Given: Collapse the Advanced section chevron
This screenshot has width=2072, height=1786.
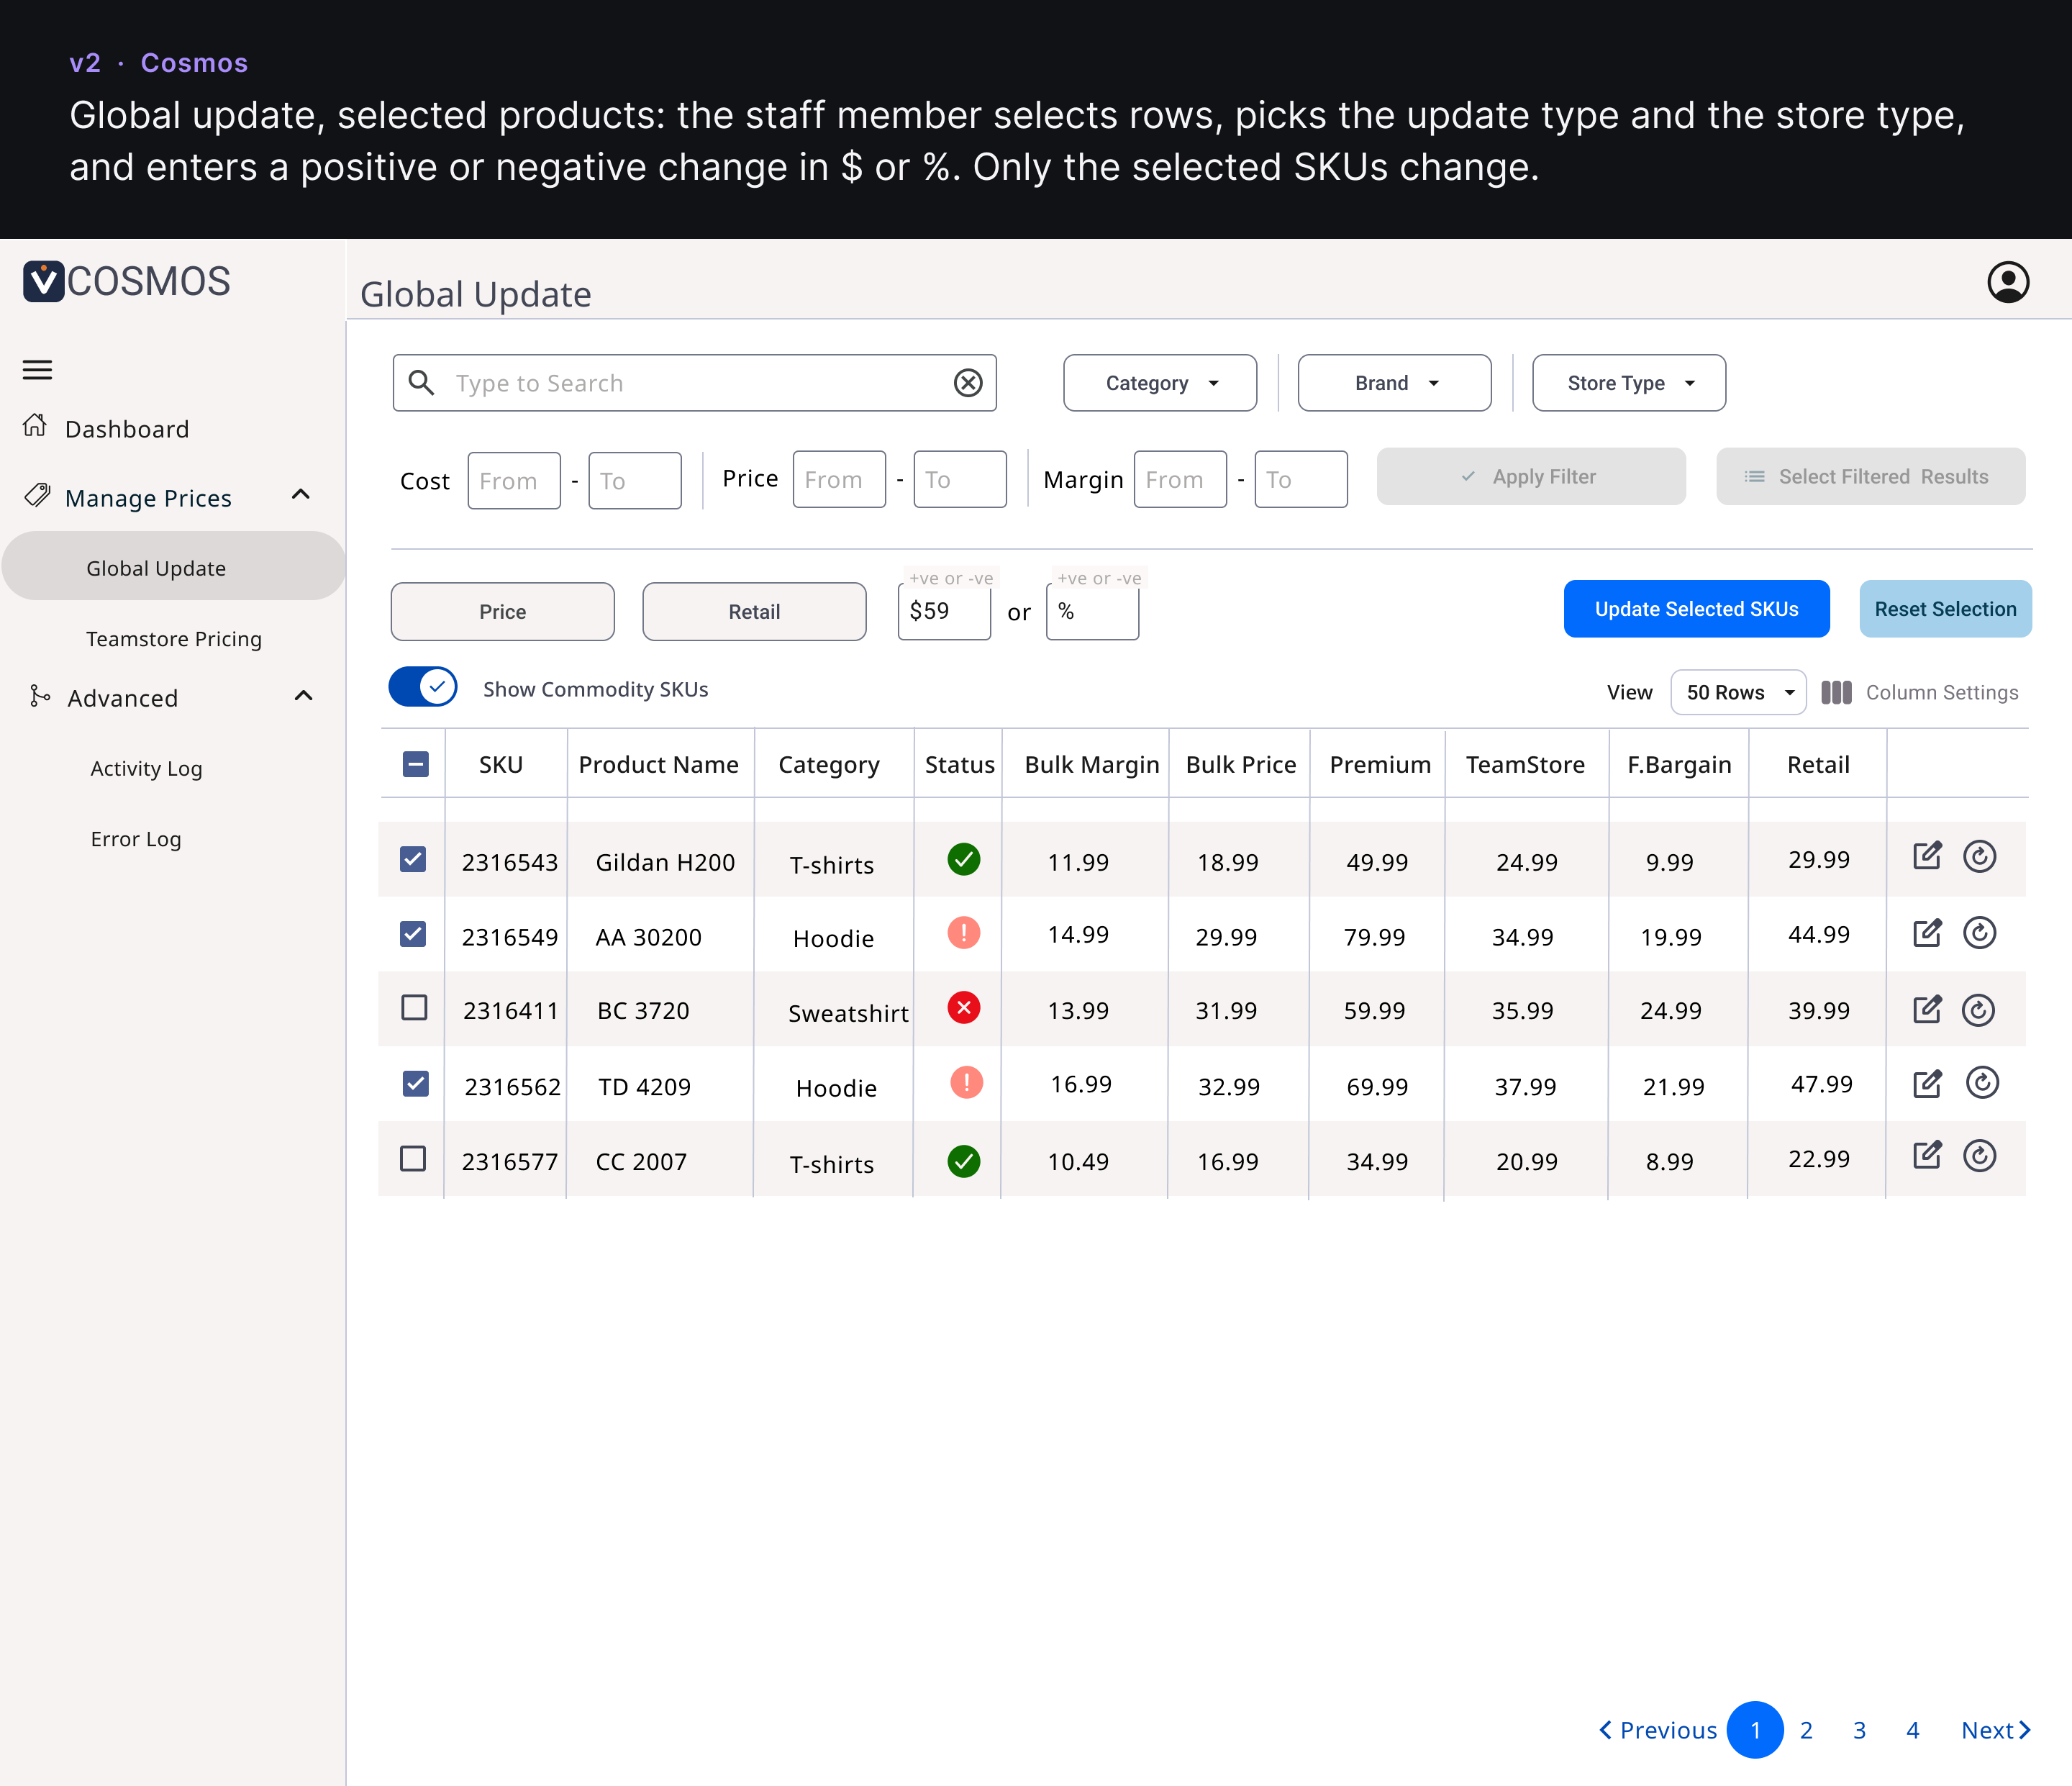Looking at the screenshot, I should pos(303,696).
